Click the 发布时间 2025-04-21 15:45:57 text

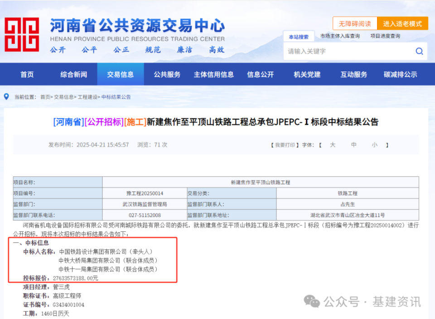pos(88,145)
